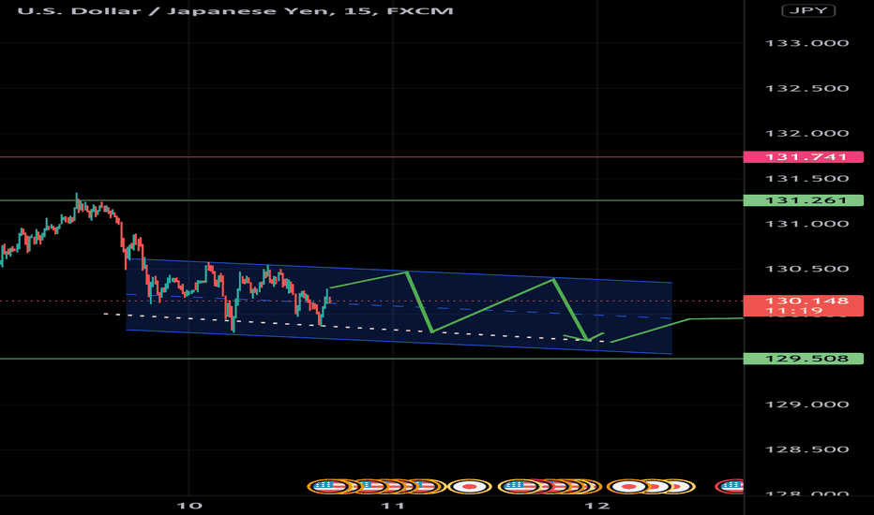Click date label 12 on the time axis
The height and width of the screenshot is (515, 874).
pos(597,506)
